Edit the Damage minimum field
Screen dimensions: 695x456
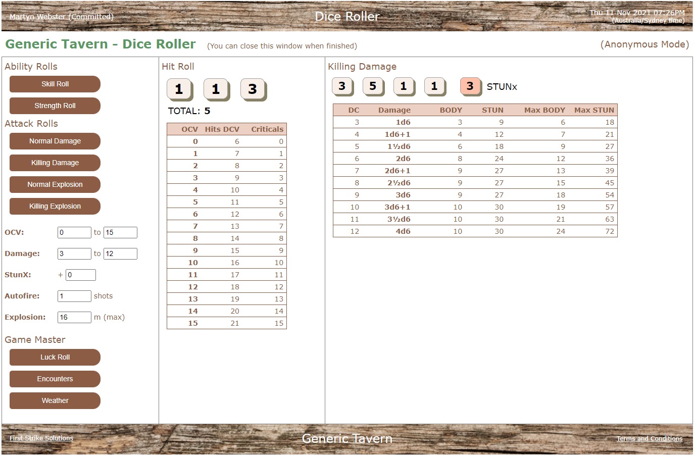click(74, 254)
